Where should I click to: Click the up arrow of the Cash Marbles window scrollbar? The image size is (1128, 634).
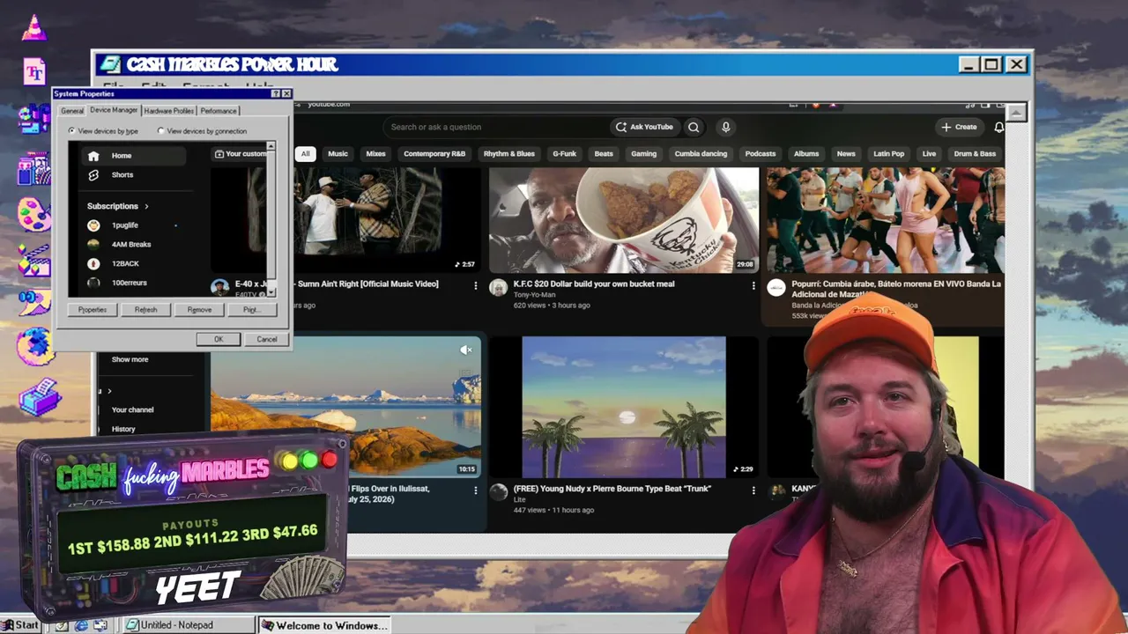point(1017,113)
